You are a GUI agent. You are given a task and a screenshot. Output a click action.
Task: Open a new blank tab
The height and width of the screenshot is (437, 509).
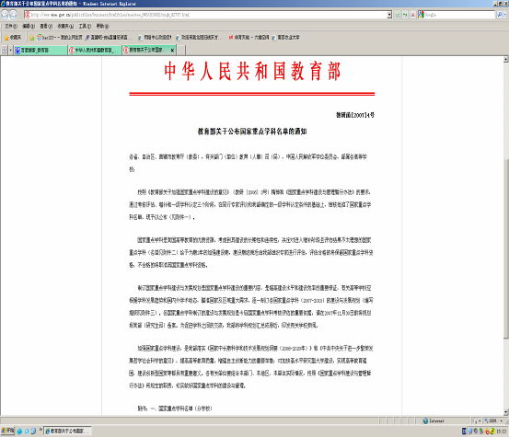pyautogui.click(x=181, y=50)
